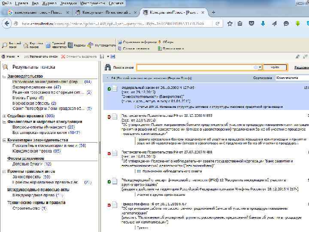Viewport: 309px width, 232px height.
Task: Expand the Судебная практика tree section
Action: coord(4,116)
